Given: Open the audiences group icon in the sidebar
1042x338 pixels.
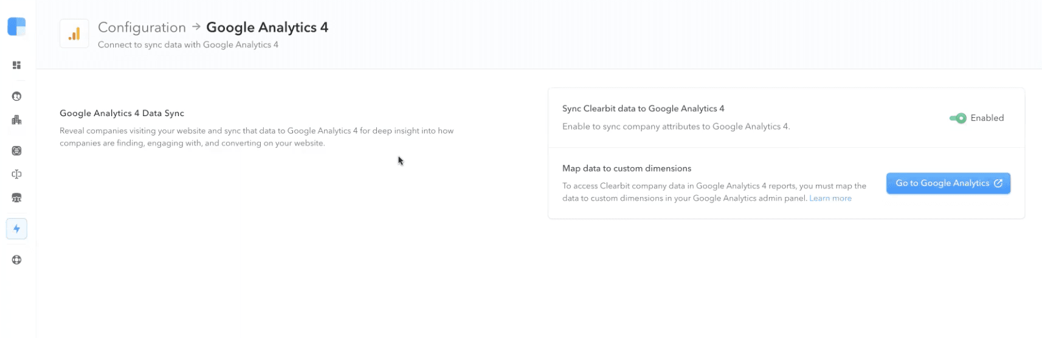Looking at the screenshot, I should click(x=16, y=198).
